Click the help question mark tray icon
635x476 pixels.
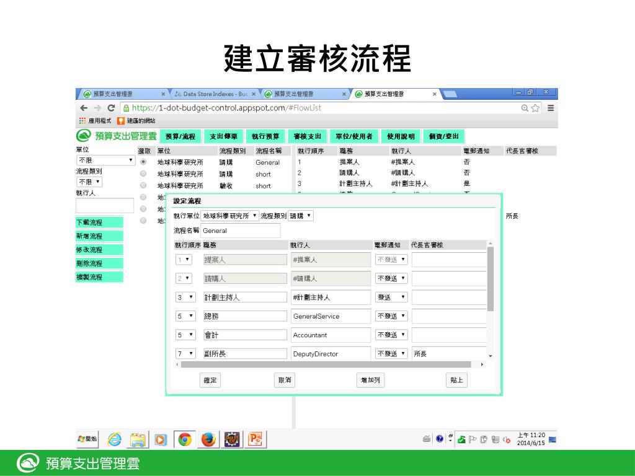coord(440,439)
